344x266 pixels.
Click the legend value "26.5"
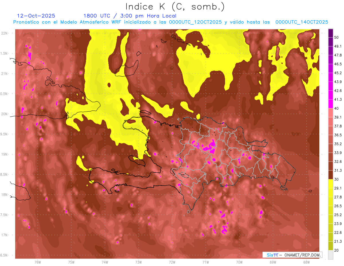click(338, 206)
